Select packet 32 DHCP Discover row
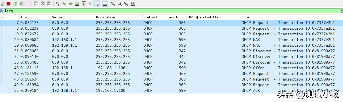The height and width of the screenshot is (102, 343). 171,57
